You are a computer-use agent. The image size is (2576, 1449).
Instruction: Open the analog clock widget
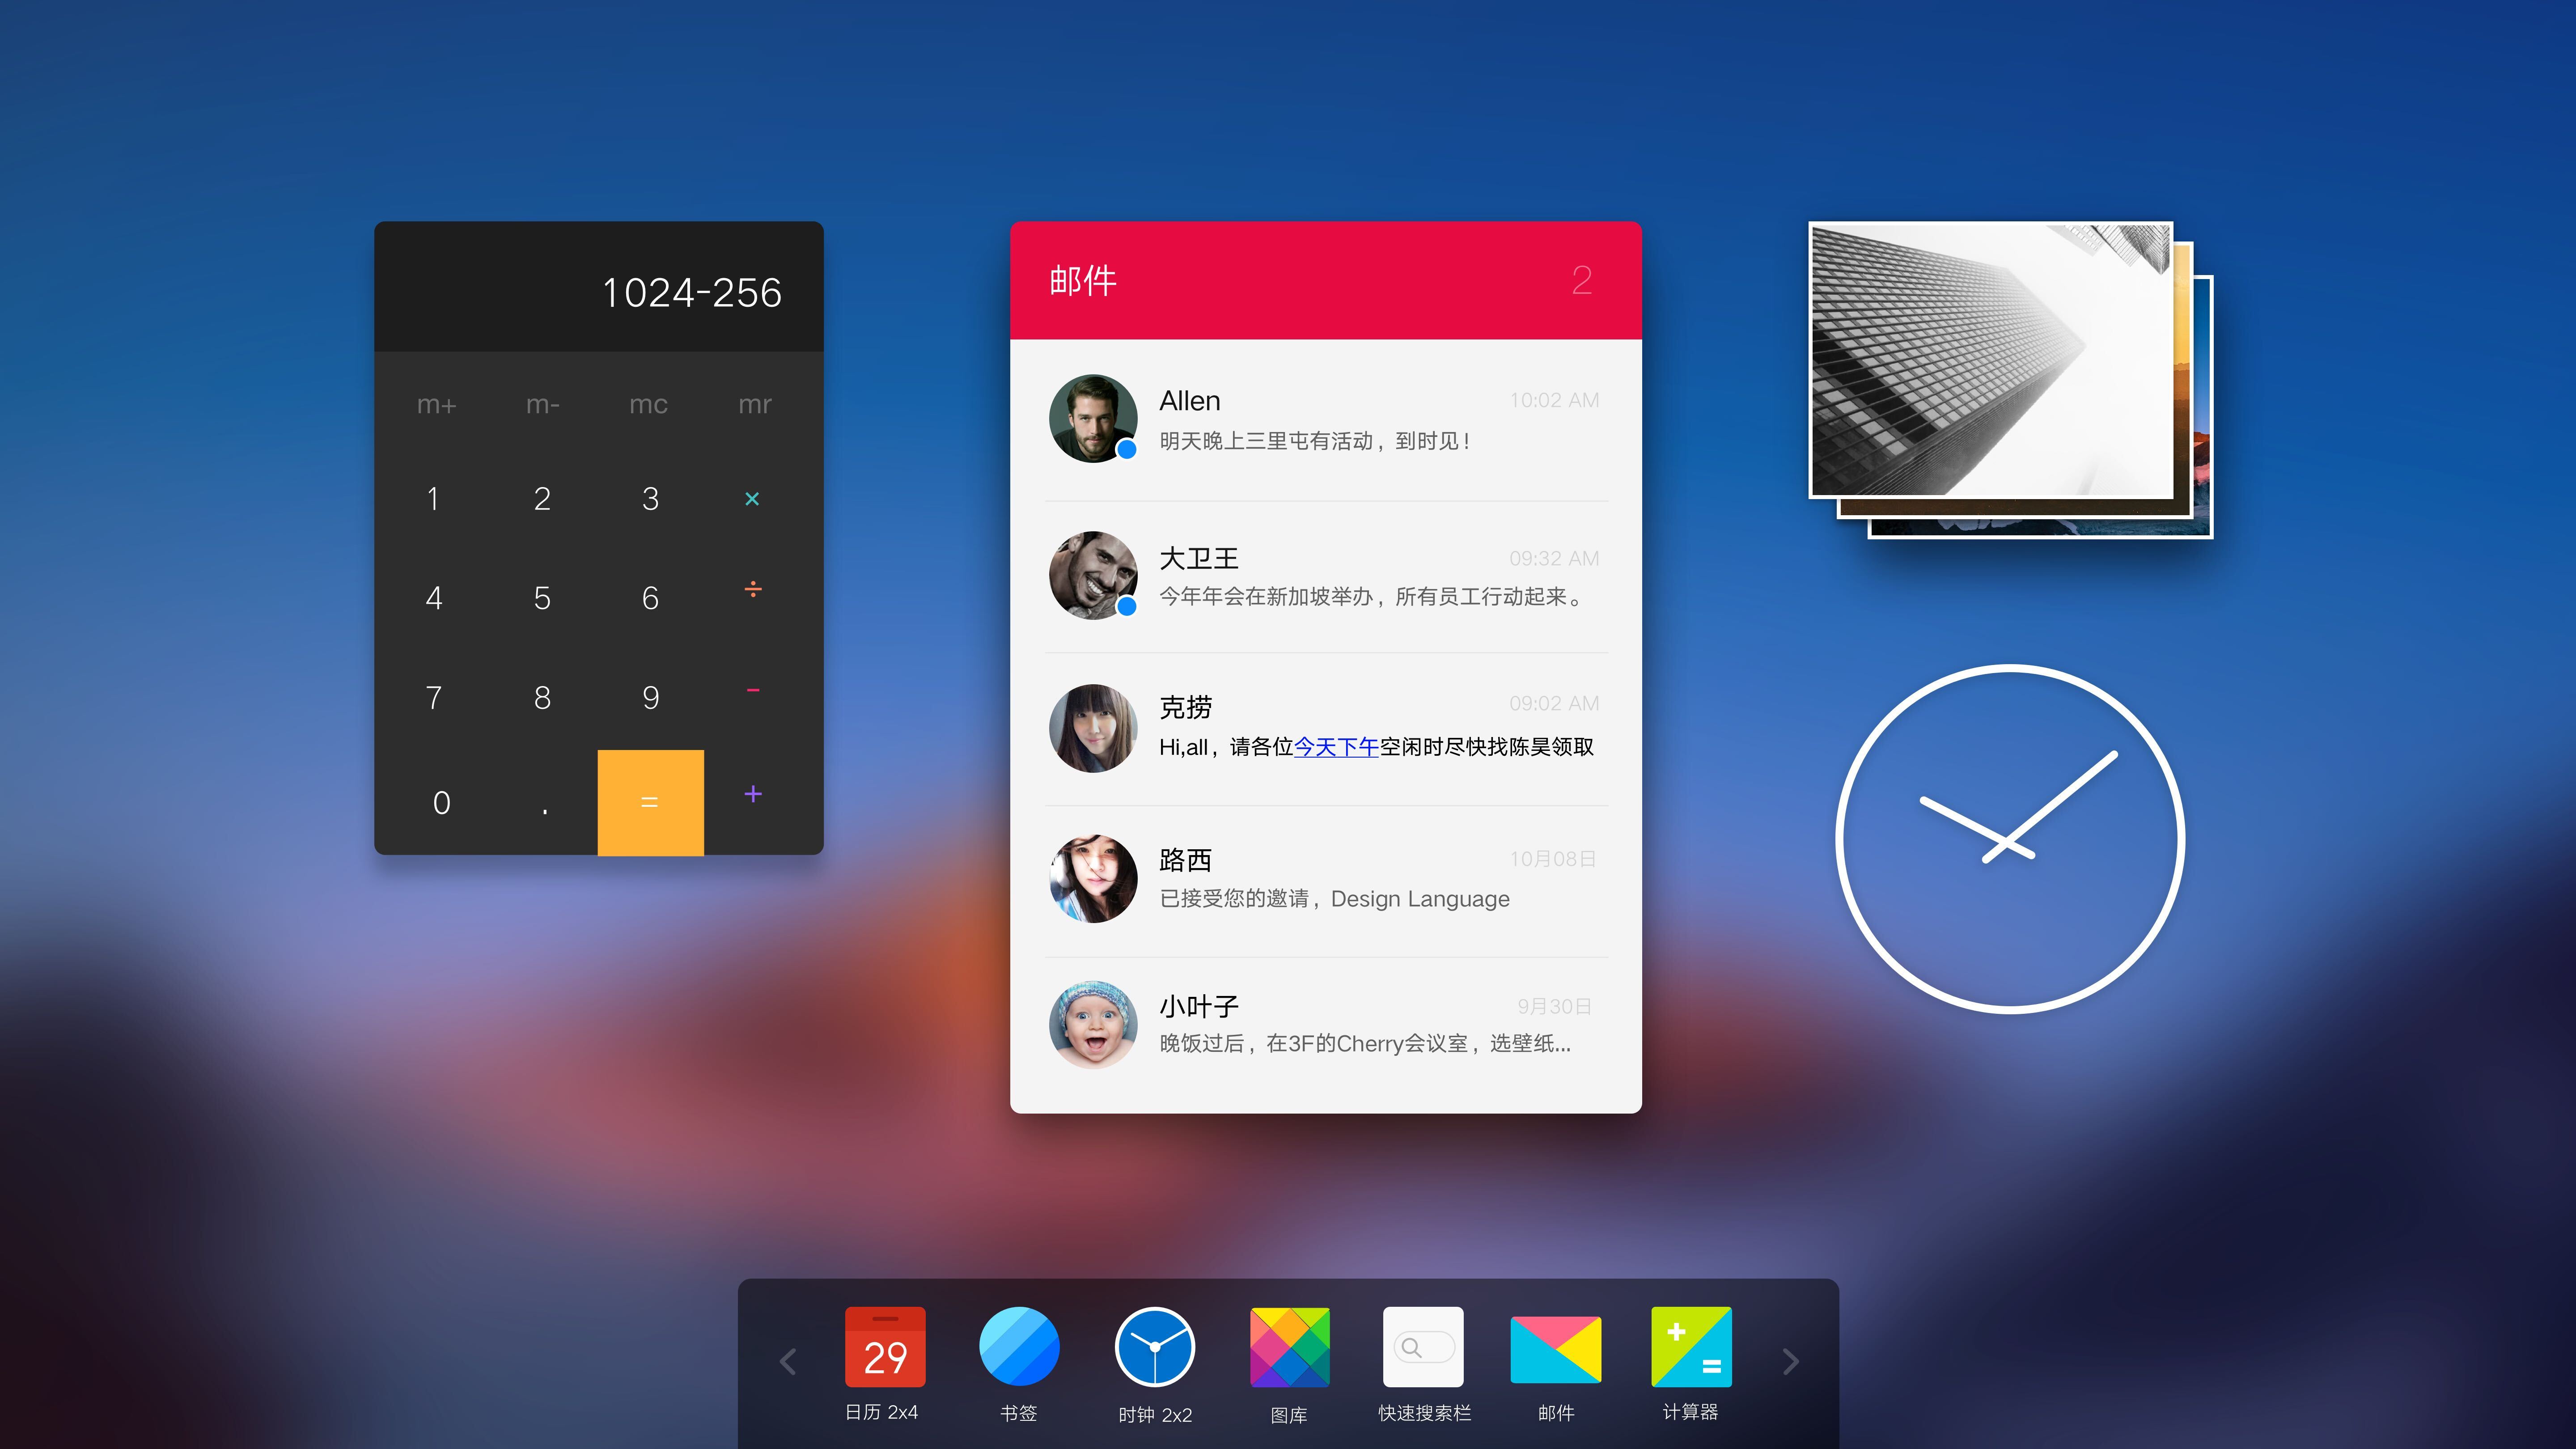(2010, 839)
